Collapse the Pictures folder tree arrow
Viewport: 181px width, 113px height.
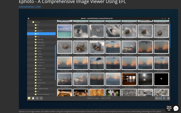[x=31, y=22]
